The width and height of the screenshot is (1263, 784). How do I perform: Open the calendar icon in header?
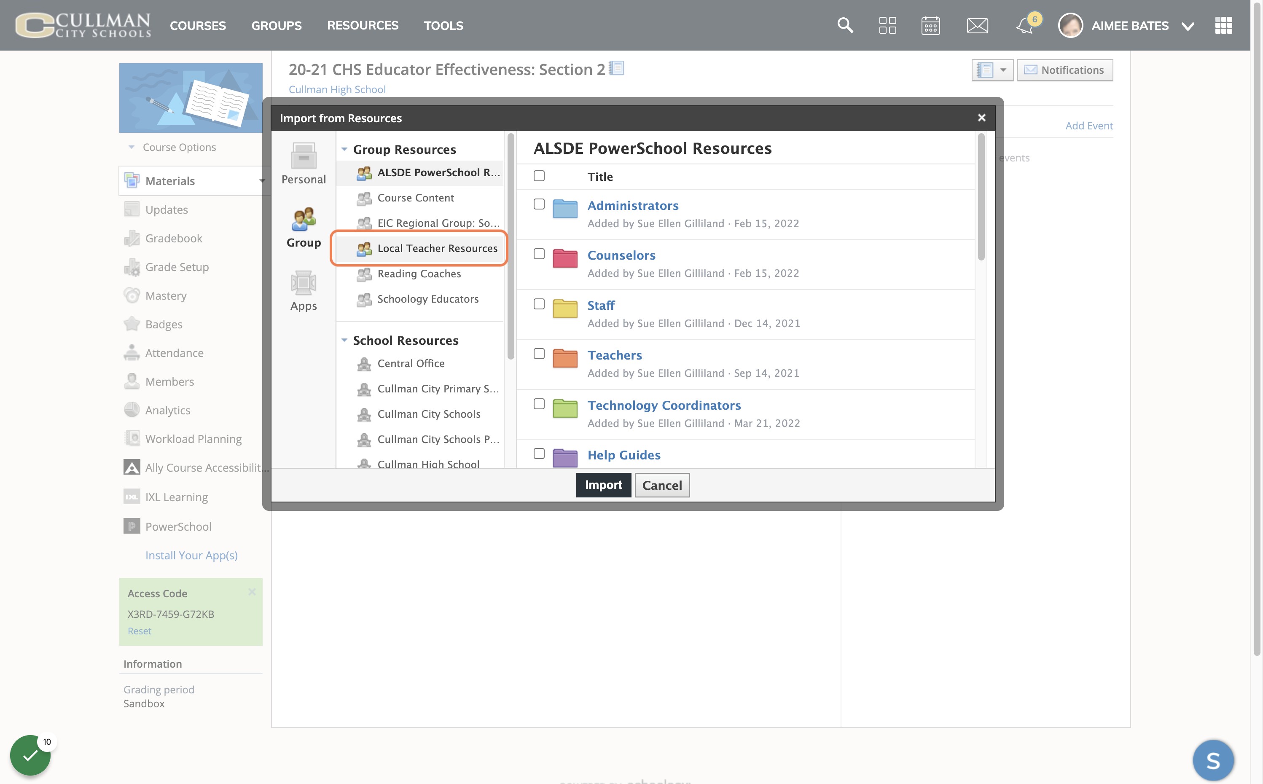coord(931,25)
